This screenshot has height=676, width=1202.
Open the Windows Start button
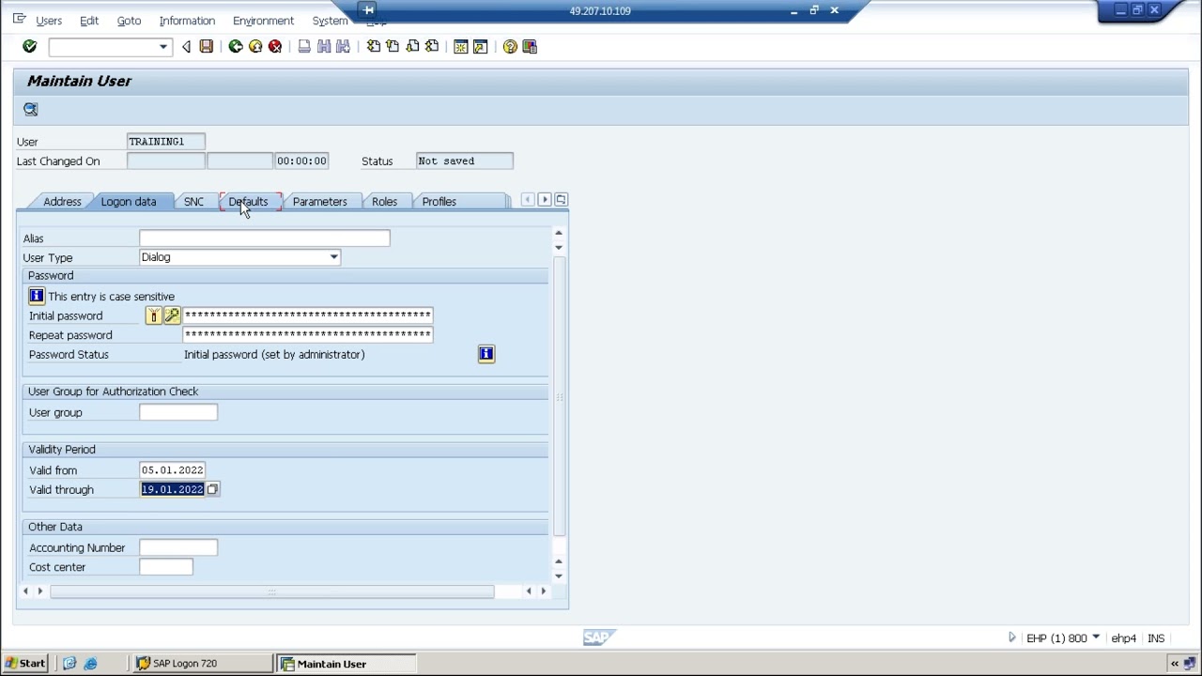click(25, 664)
